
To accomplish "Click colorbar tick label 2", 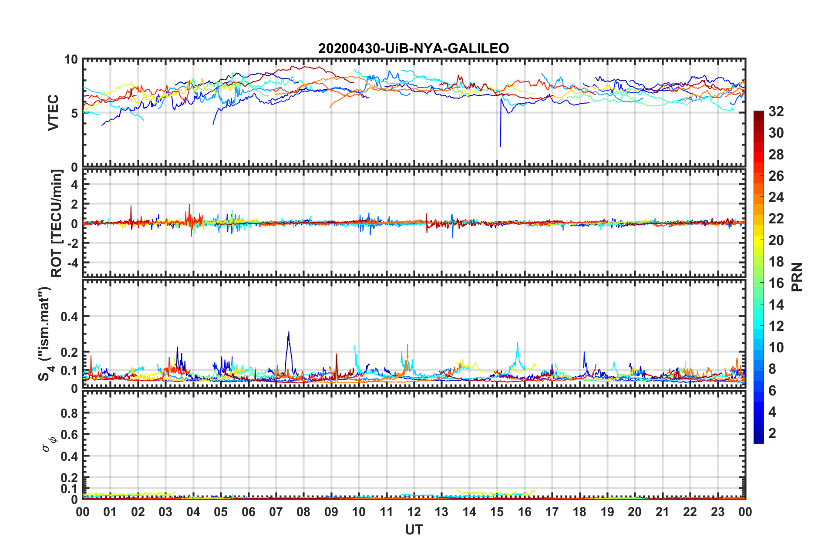I will pyautogui.click(x=772, y=433).
